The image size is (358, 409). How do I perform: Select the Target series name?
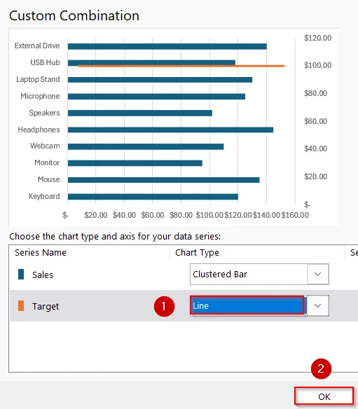point(46,306)
